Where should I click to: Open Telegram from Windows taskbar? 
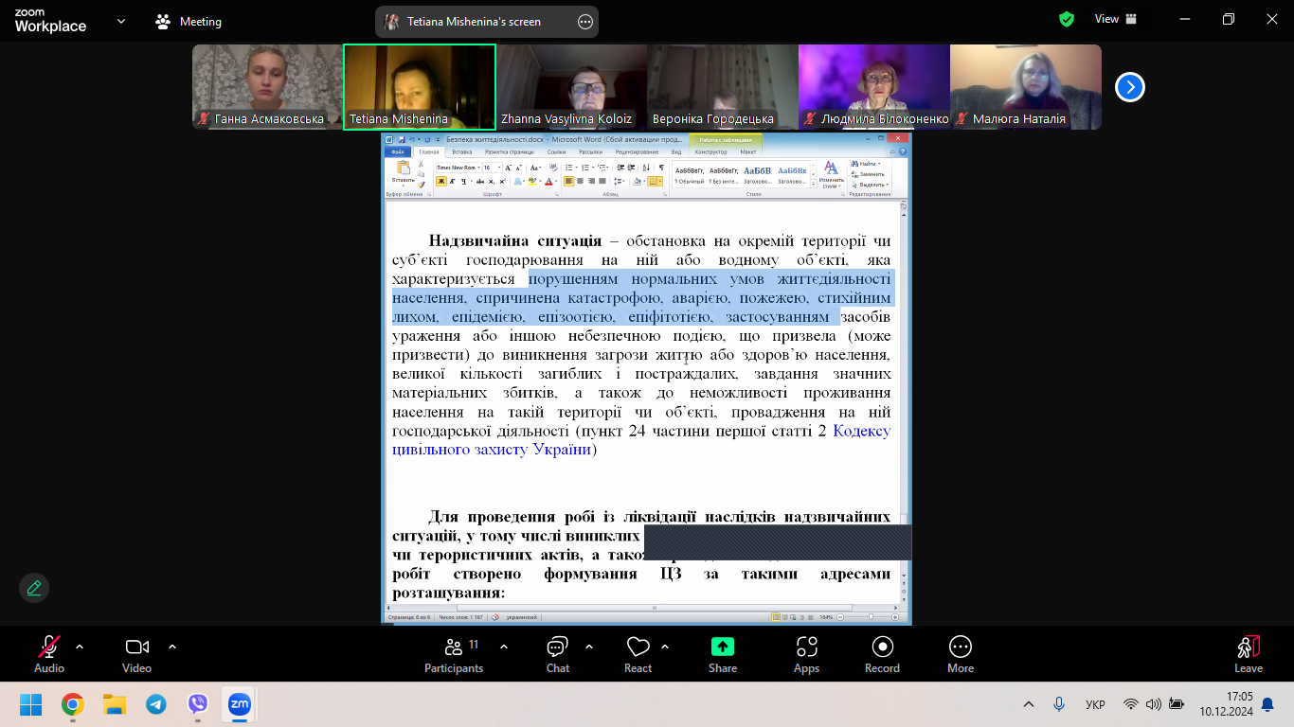coord(155,704)
